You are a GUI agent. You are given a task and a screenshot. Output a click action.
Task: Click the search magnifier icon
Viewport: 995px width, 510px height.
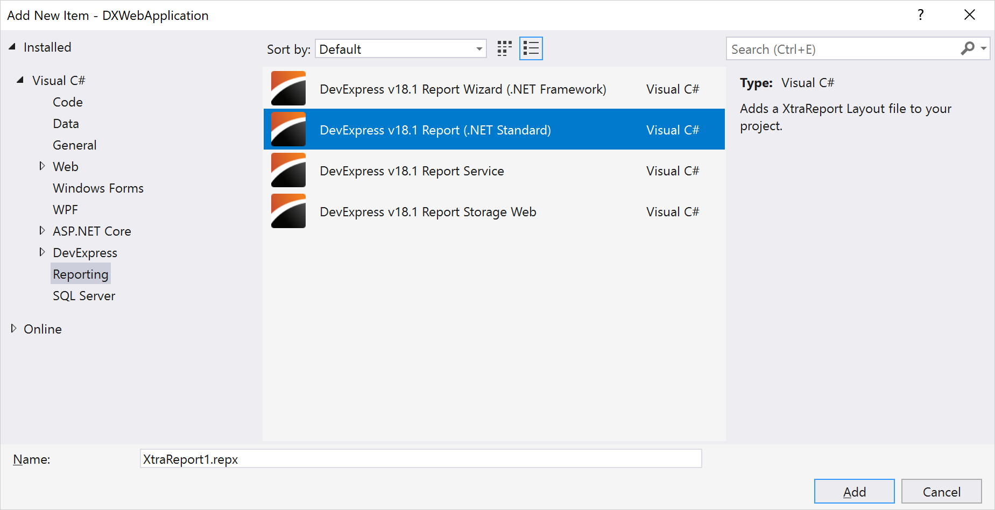pos(968,49)
